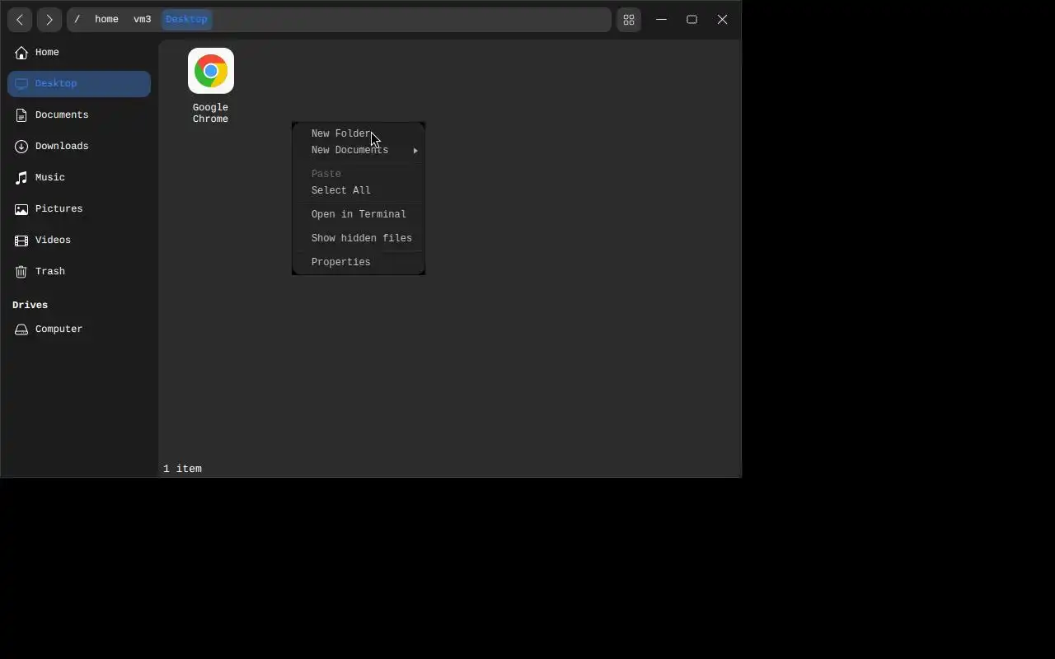This screenshot has width=1055, height=659.
Task: Select the Google Chrome desktop icon
Action: click(x=211, y=71)
